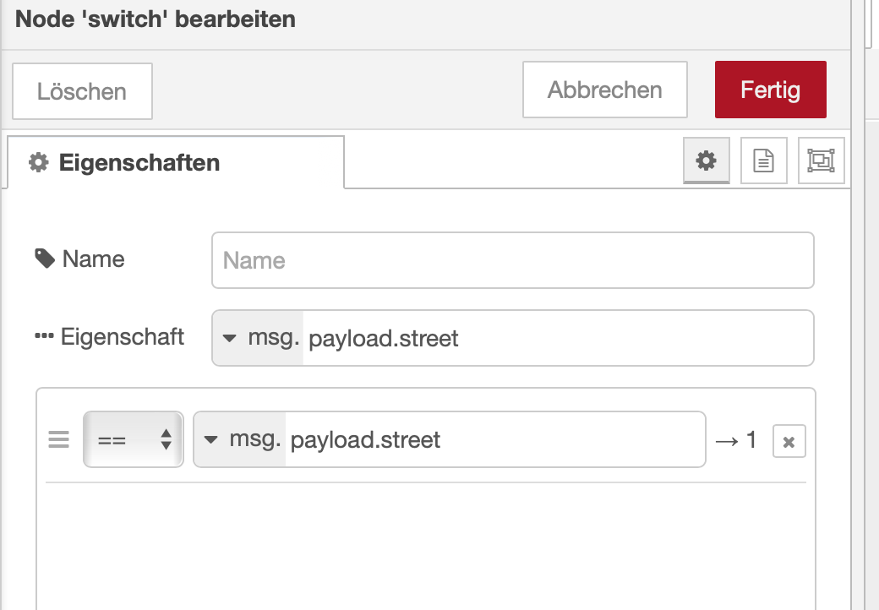
Task: Click the Eigenschaft payload.street field
Action: point(556,339)
